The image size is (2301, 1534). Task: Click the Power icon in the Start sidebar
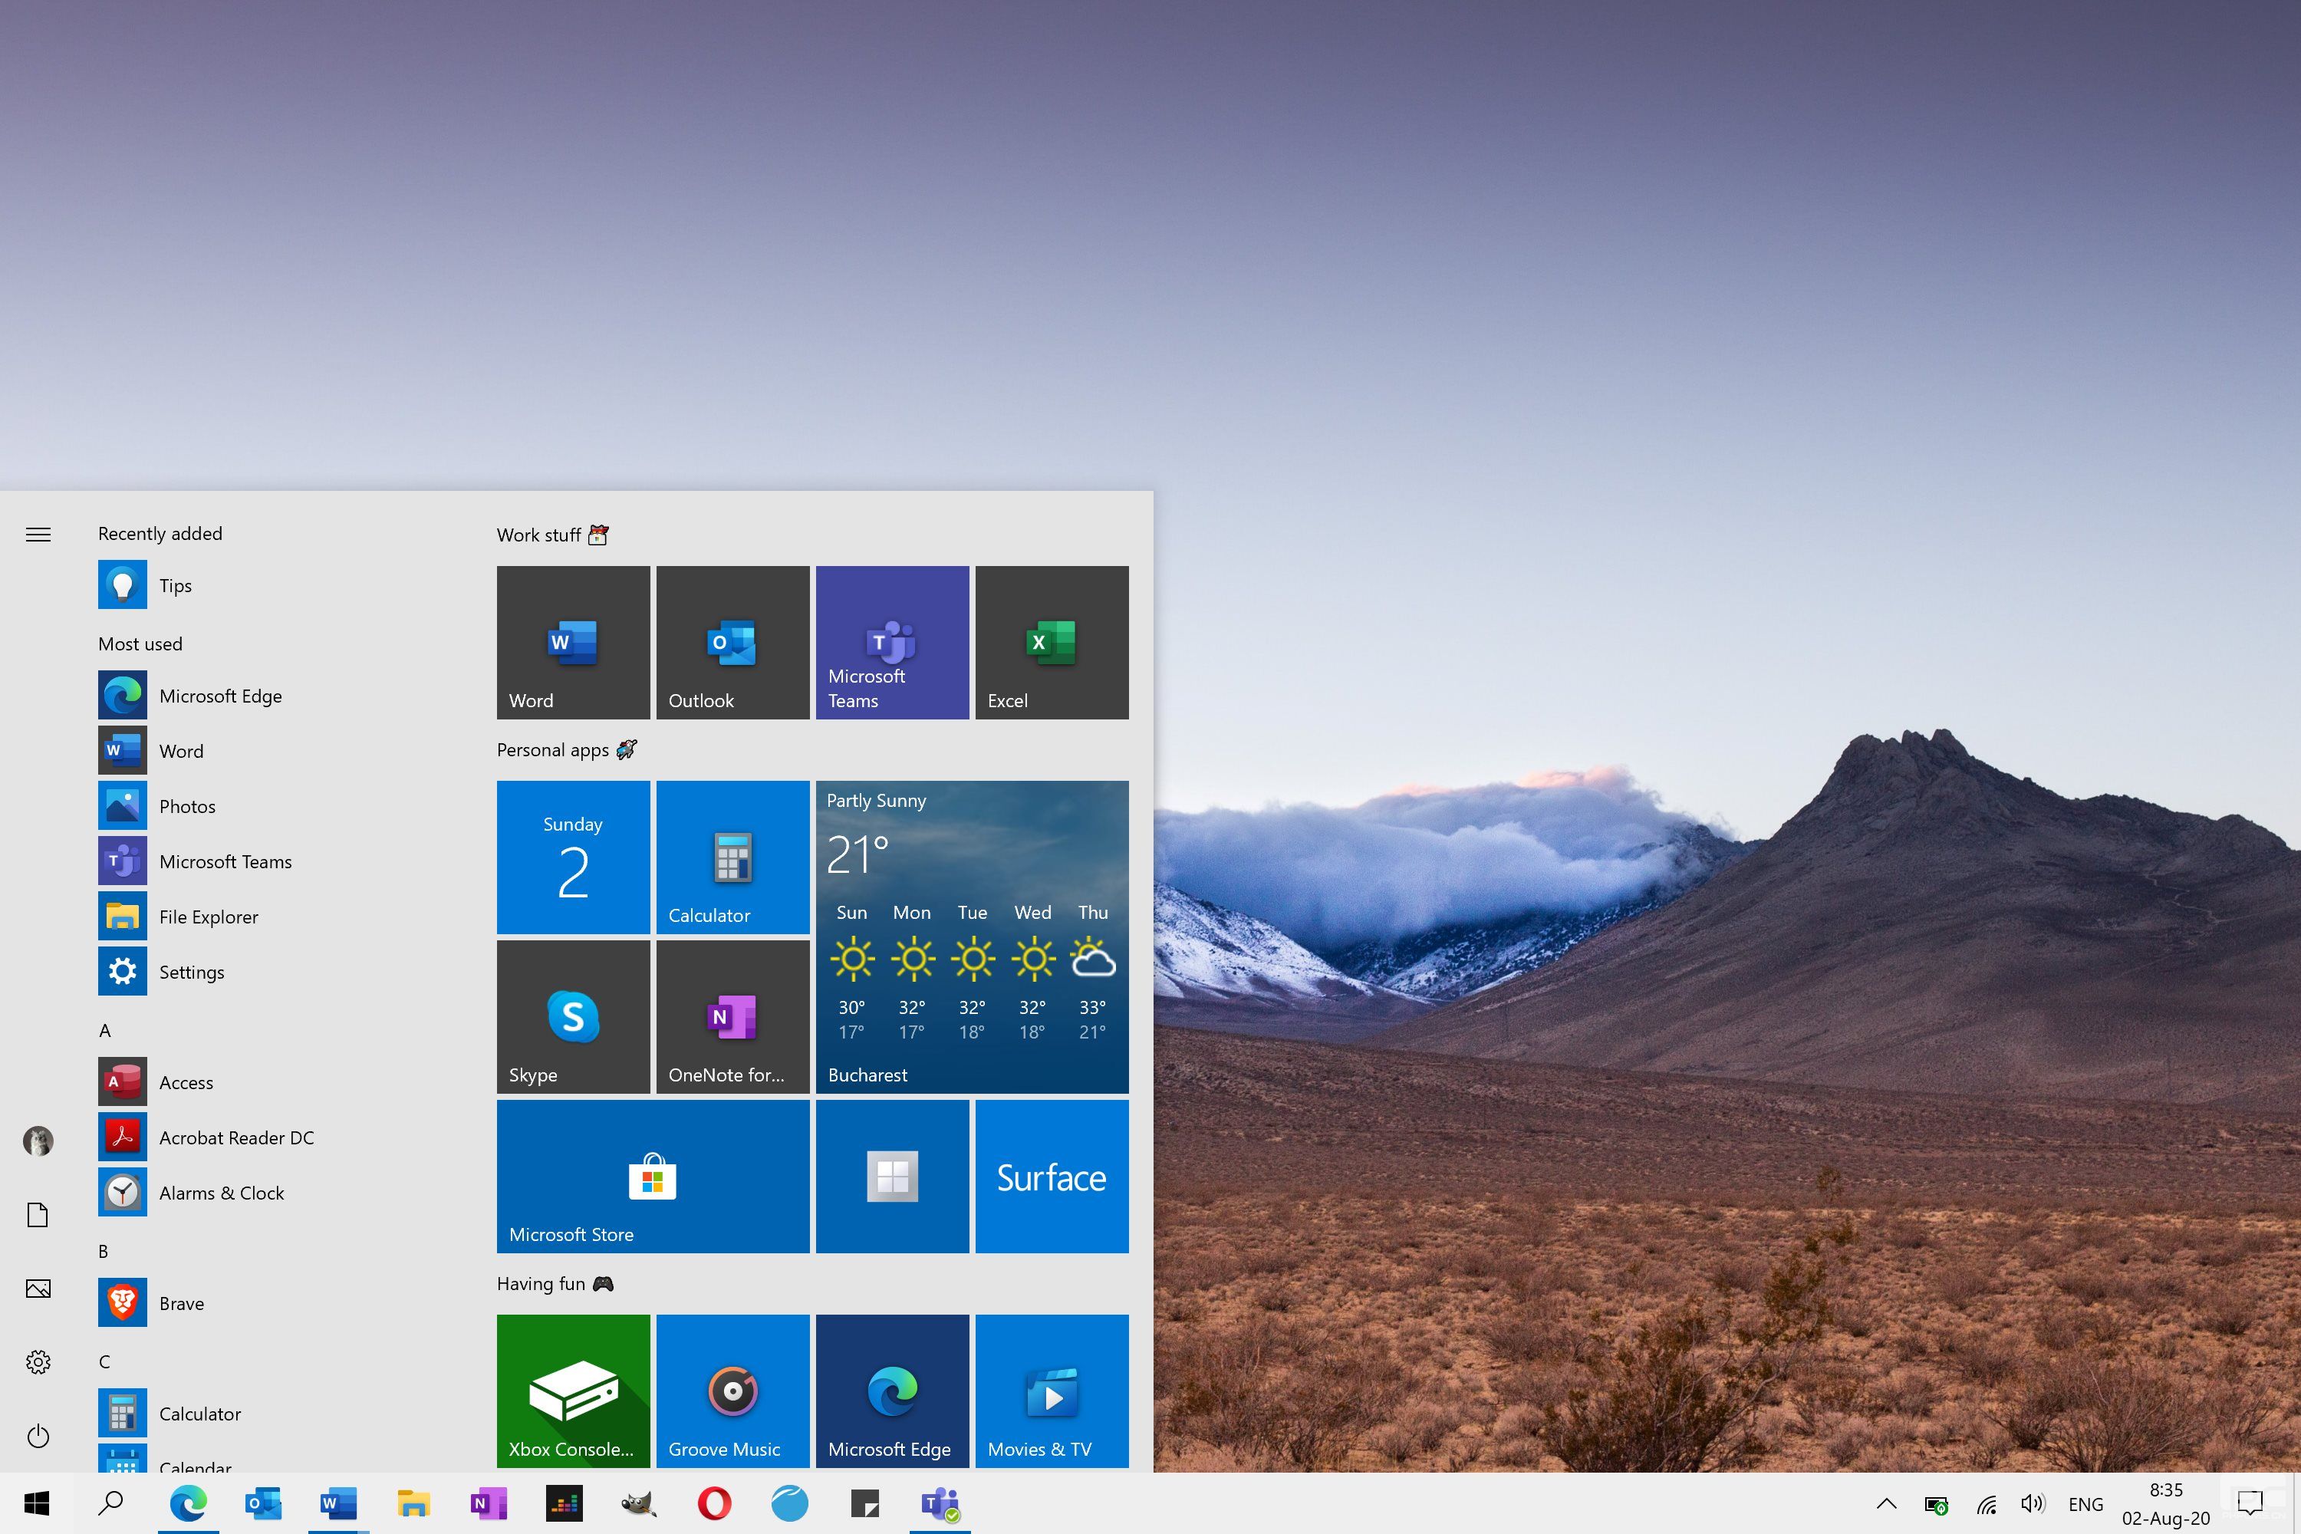click(38, 1436)
